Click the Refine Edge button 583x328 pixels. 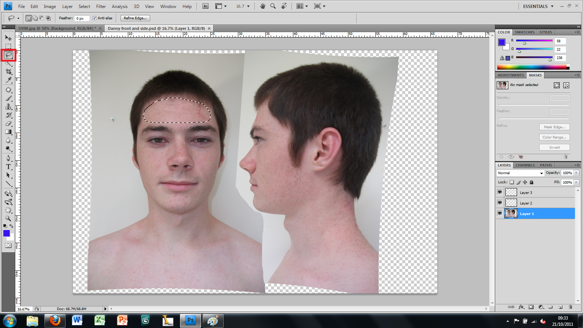(135, 18)
